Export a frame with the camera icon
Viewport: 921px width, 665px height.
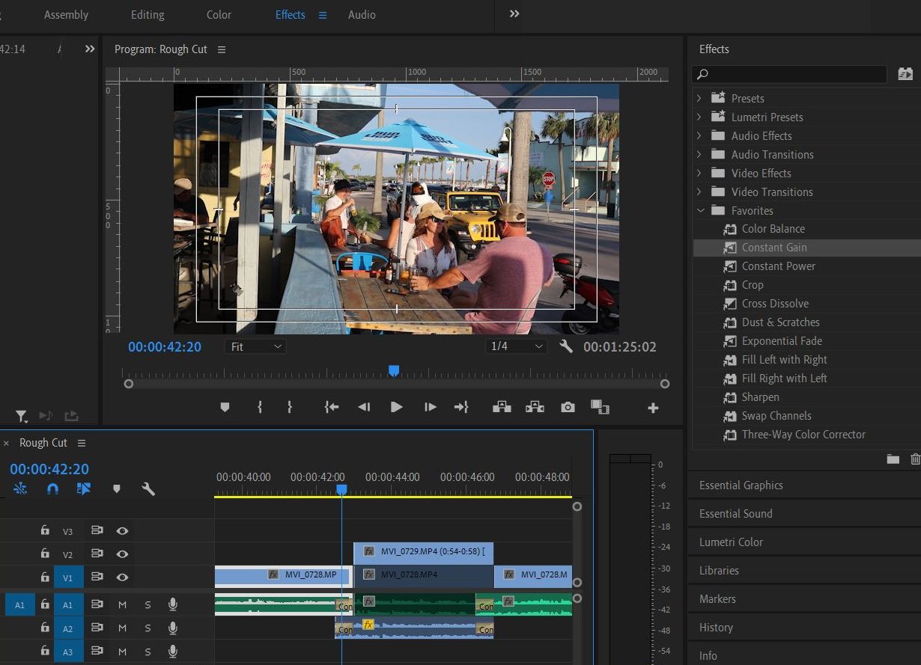pyautogui.click(x=568, y=407)
